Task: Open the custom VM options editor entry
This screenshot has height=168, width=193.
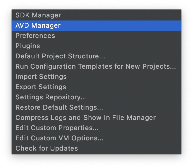Action: (x=96, y=138)
